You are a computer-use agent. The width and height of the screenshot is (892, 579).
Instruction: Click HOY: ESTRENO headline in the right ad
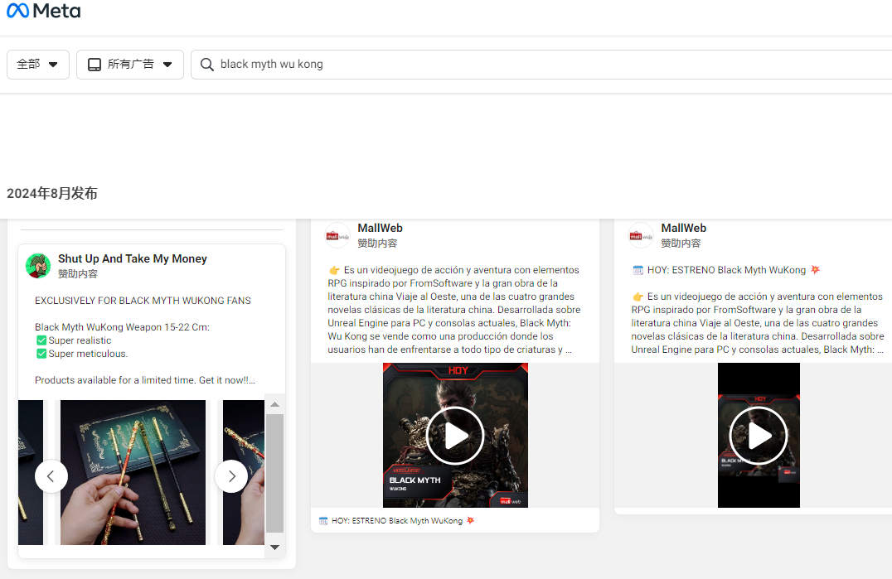tap(726, 270)
